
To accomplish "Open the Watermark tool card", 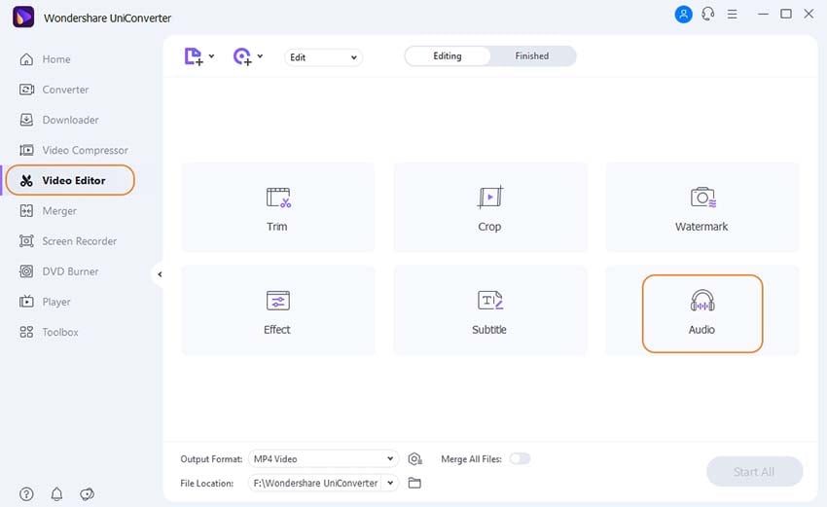I will [x=702, y=207].
